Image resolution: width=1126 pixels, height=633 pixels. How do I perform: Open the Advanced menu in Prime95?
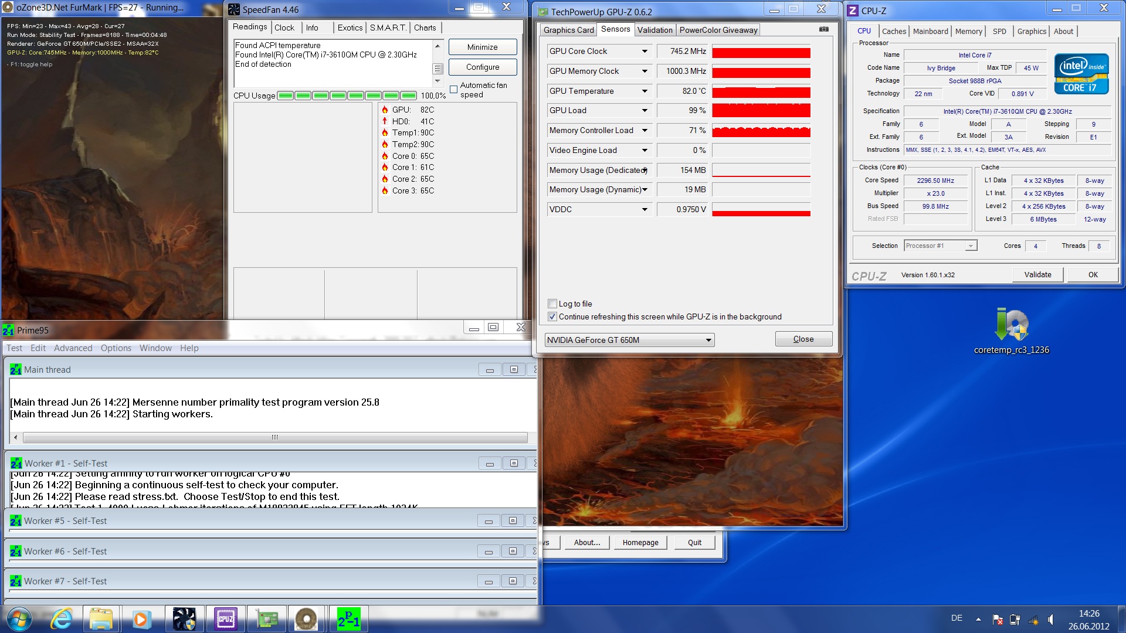pyautogui.click(x=73, y=348)
